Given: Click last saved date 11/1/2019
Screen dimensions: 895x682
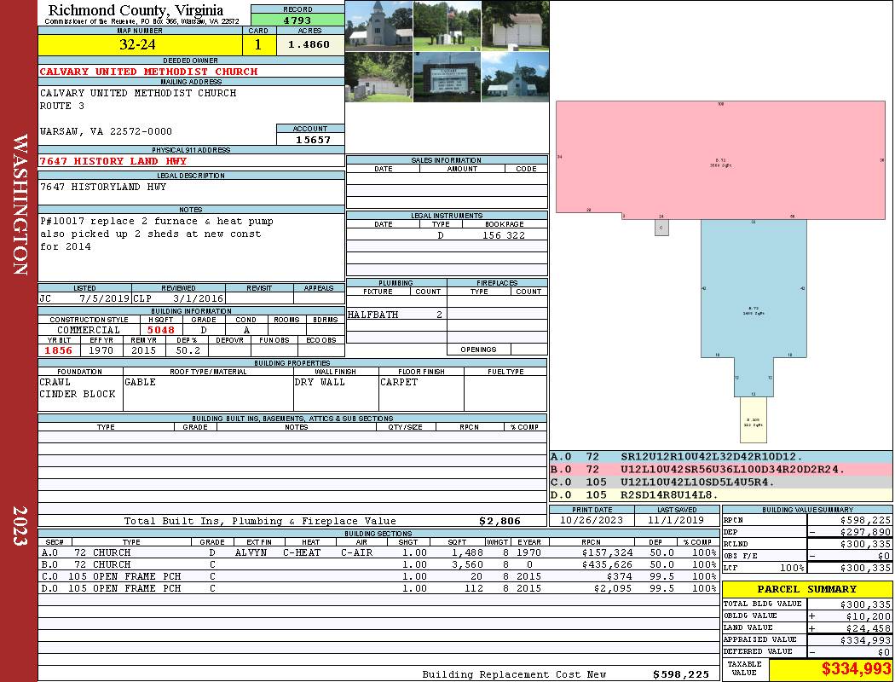Looking at the screenshot, I should pos(677,521).
